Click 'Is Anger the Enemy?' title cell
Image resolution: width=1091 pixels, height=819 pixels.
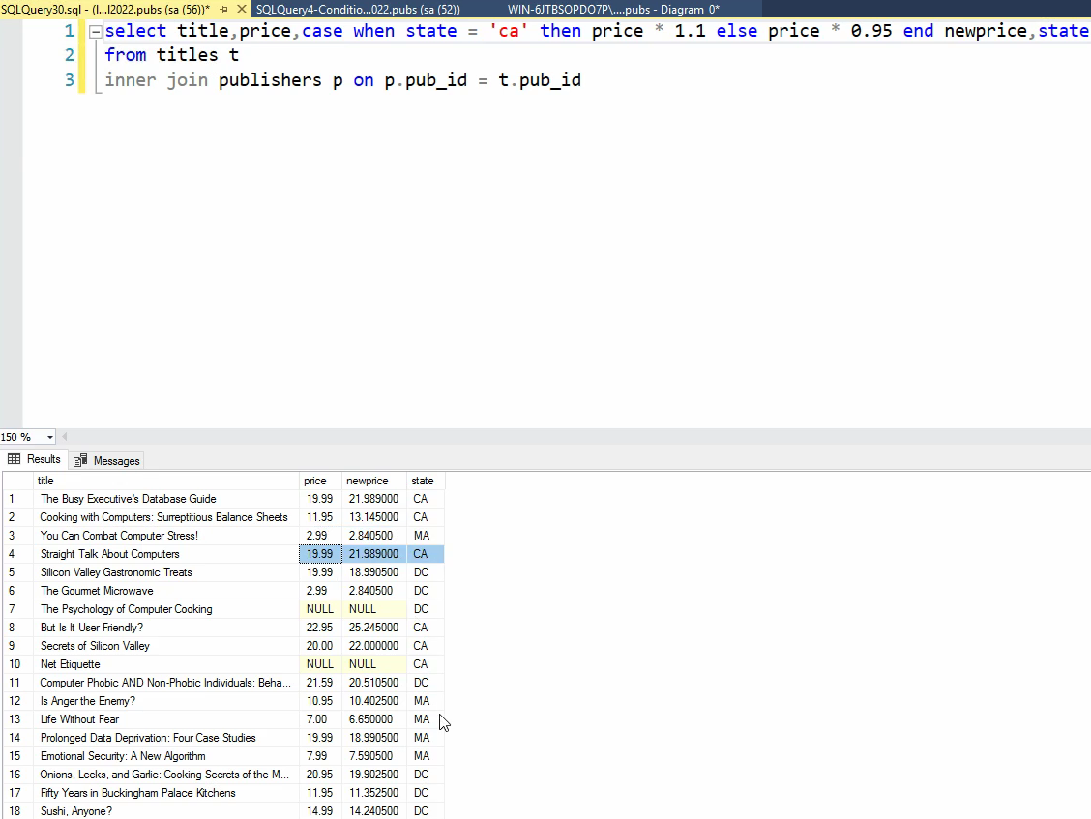(x=166, y=701)
